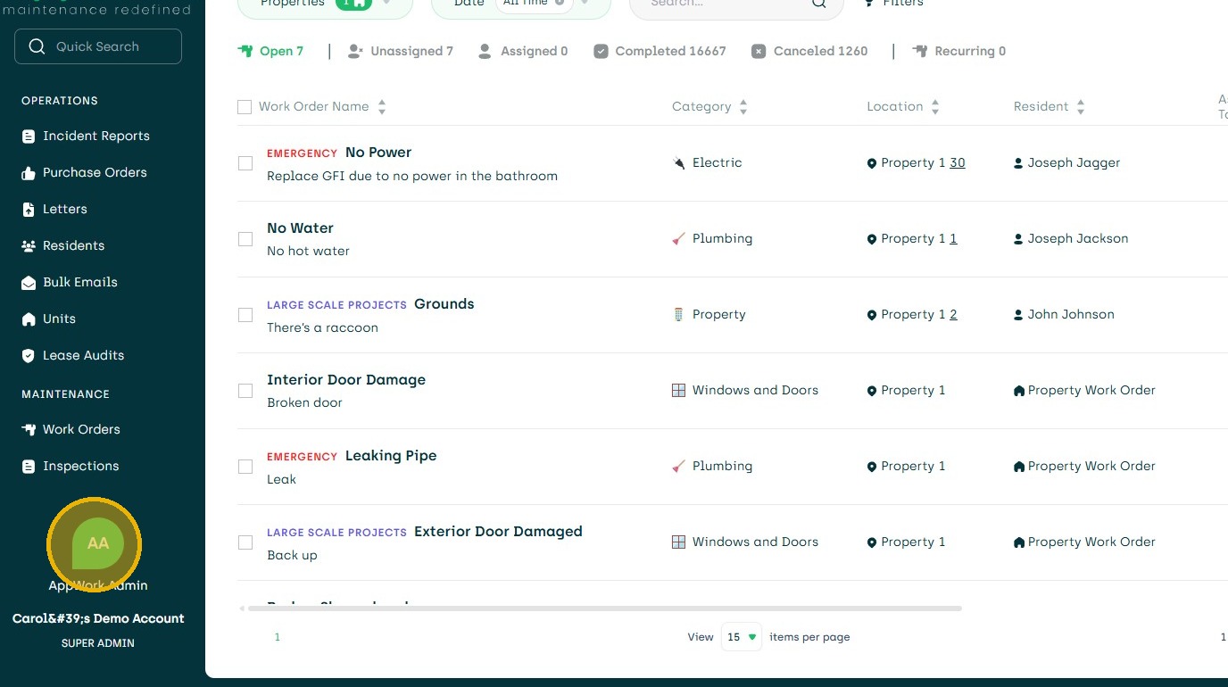Tick the Exterior Door Damaged row checkbox
1228x687 pixels.
(x=245, y=542)
